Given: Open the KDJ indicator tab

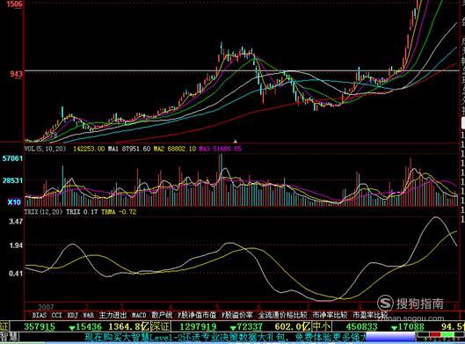Looking at the screenshot, I should [72, 315].
